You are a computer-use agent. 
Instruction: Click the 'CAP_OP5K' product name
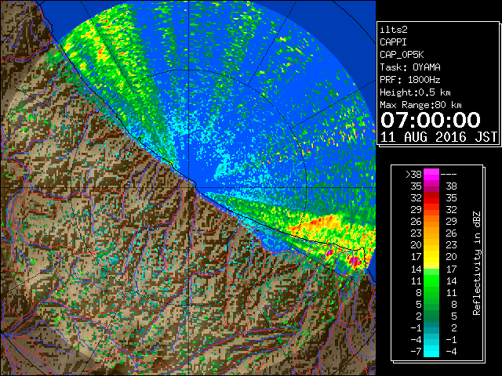coord(402,55)
